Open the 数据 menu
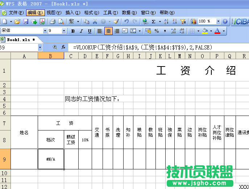Screen dimensions: 249x189 129,13
